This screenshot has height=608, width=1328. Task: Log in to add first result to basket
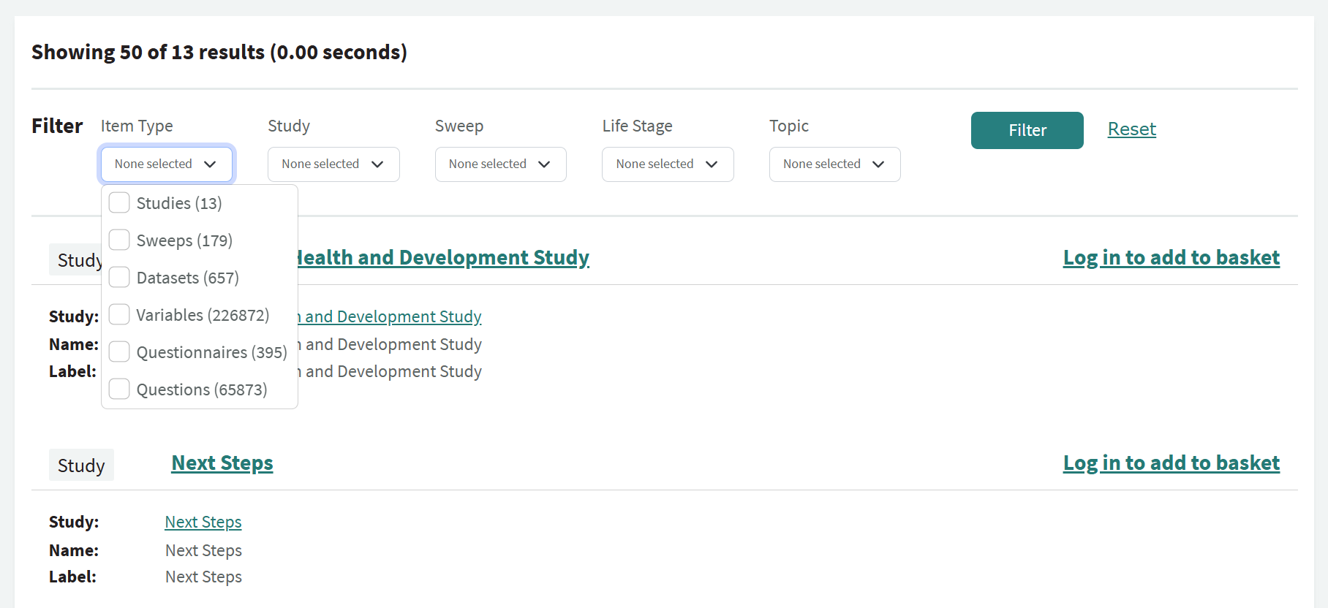1171,258
